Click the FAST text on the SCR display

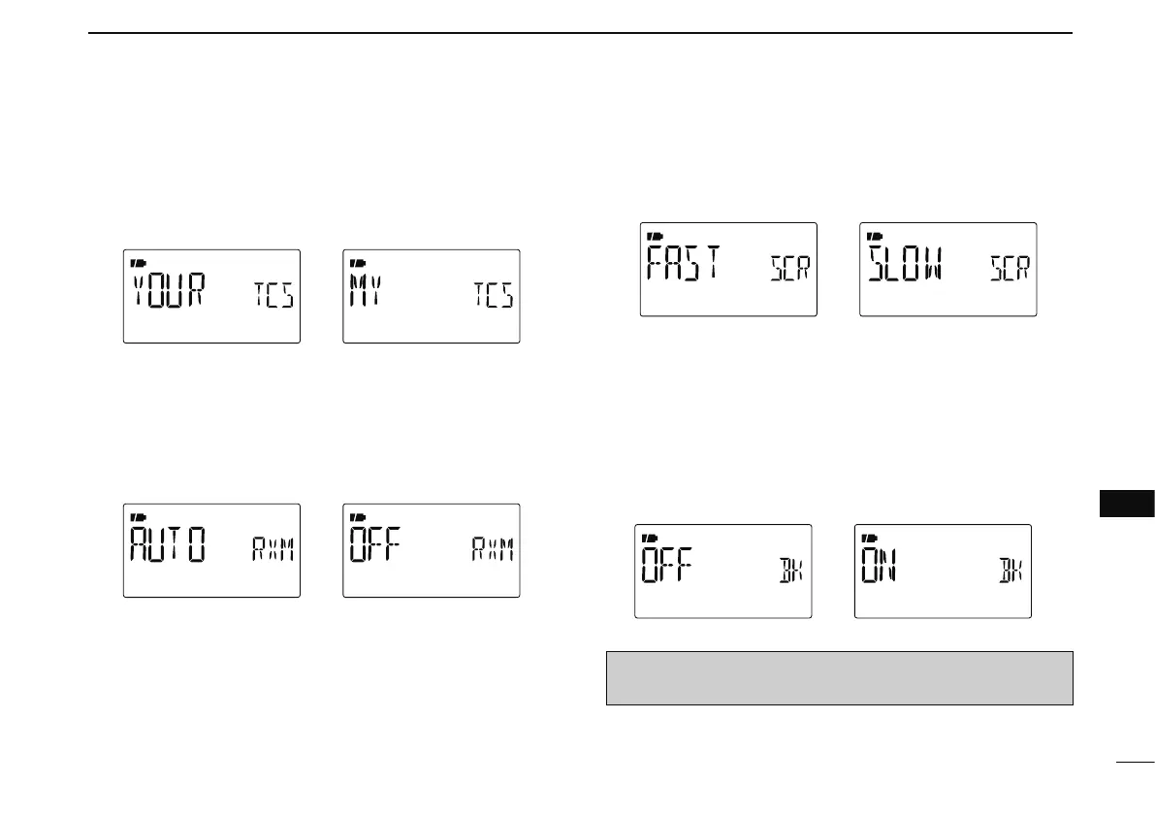(x=685, y=263)
